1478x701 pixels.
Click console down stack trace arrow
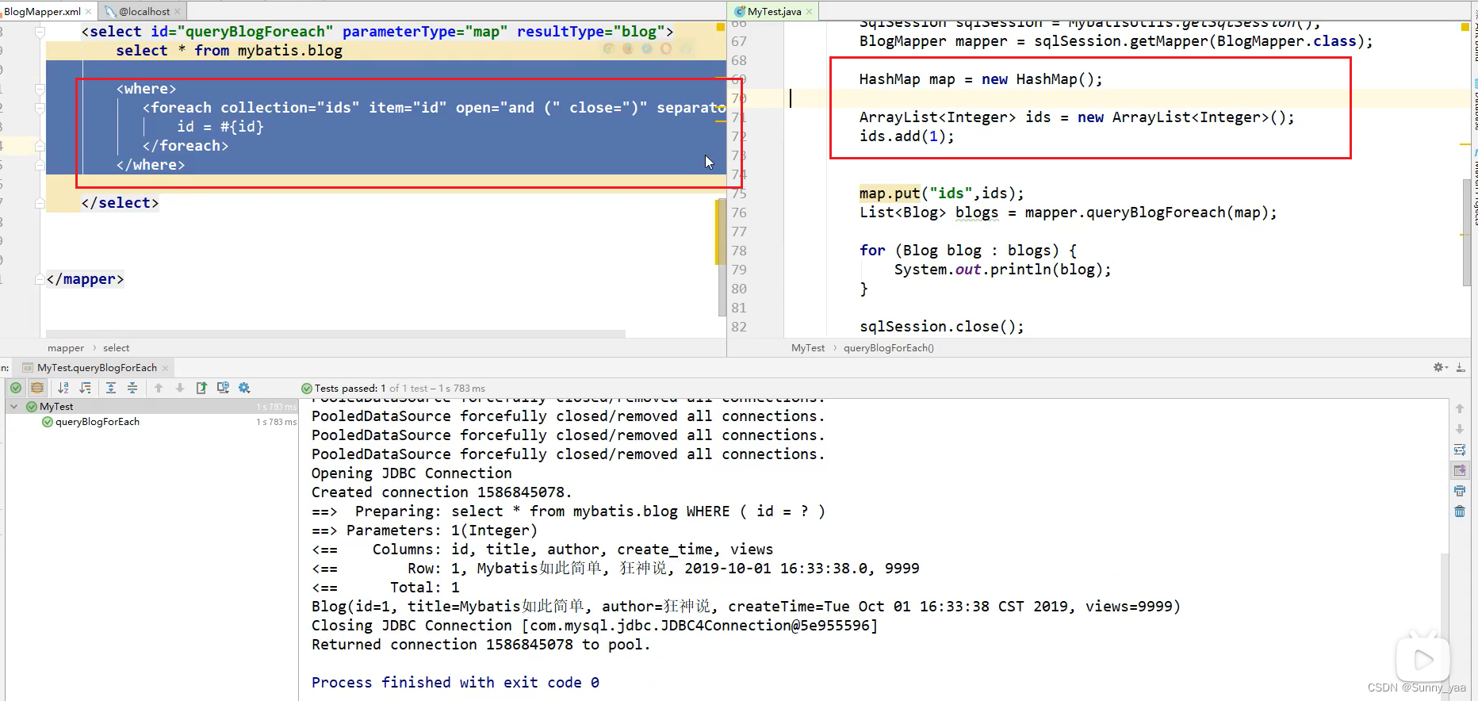point(1460,429)
